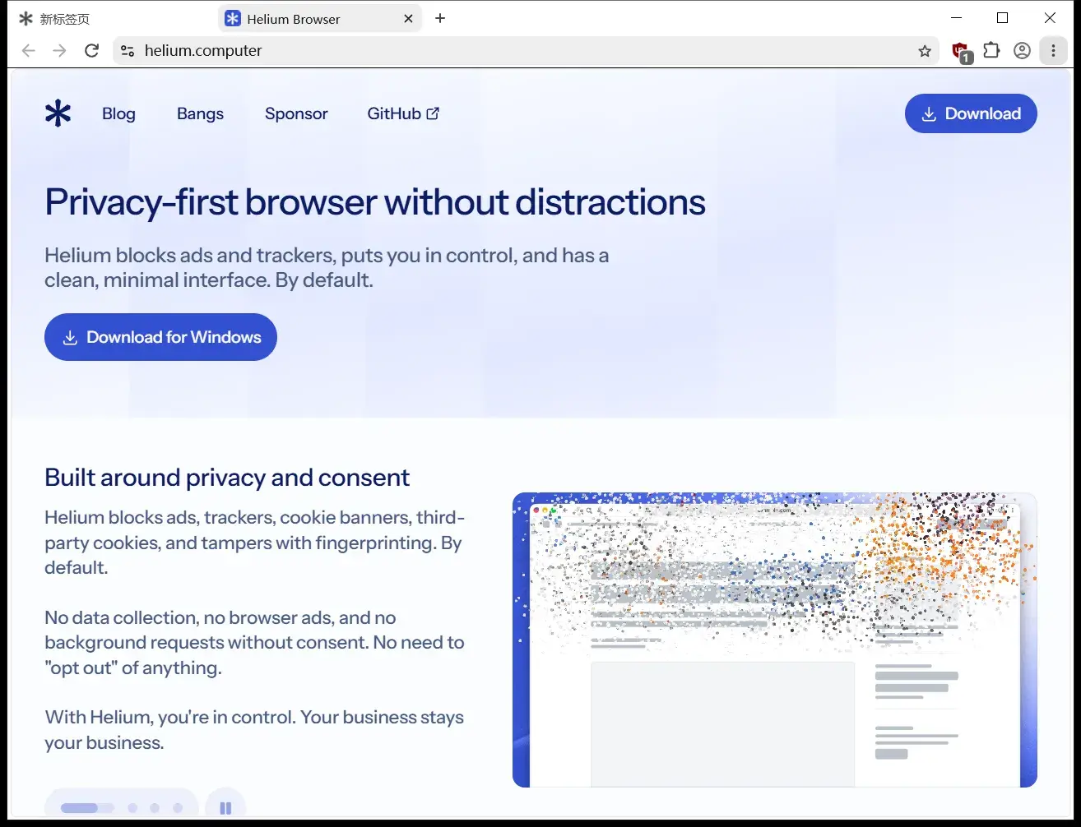
Task: Focus the address bar showing helium.computer
Action: coord(527,51)
